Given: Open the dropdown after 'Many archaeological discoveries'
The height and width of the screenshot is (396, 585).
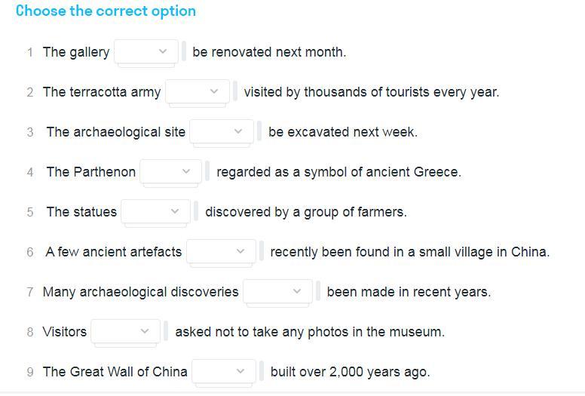Looking at the screenshot, I should pyautogui.click(x=278, y=292).
